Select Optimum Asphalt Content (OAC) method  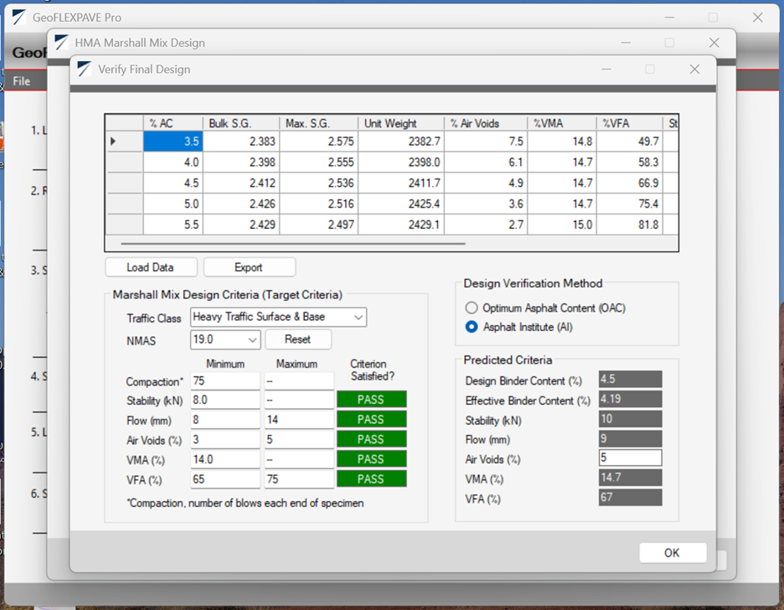pos(472,308)
